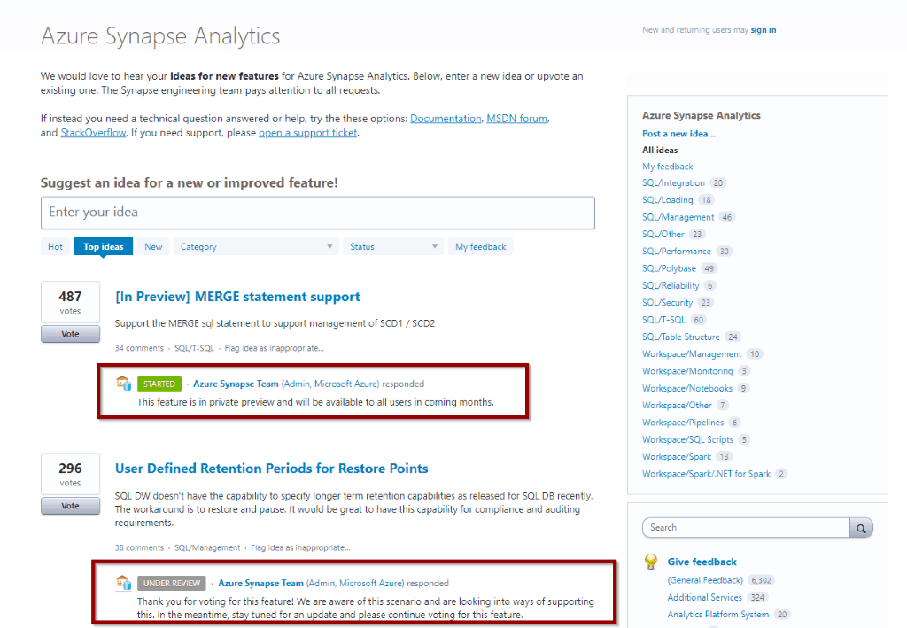907x628 pixels.
Task: Open SQL/T-SQL category in sidebar
Action: [663, 320]
